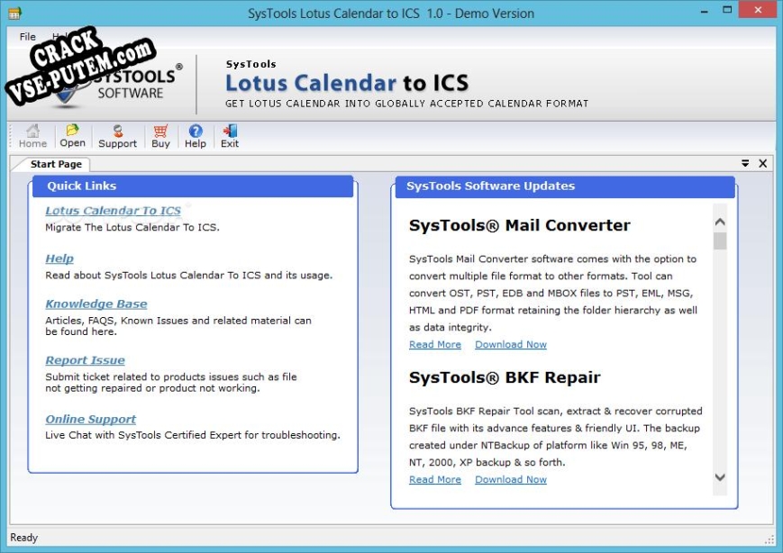Click Read More under BKF Repair
783x553 pixels.
pyautogui.click(x=435, y=479)
